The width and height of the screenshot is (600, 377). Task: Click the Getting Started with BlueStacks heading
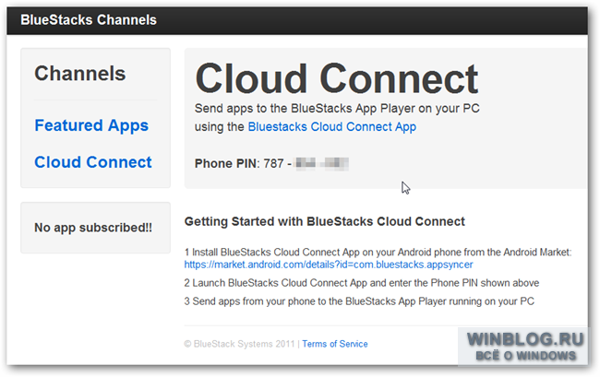coord(325,221)
